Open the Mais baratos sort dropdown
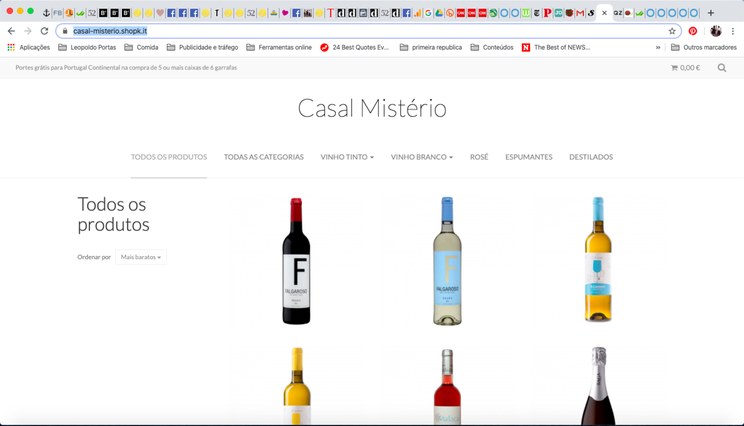The image size is (744, 426). [141, 257]
